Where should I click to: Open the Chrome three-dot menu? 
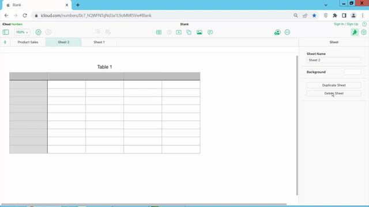363,16
